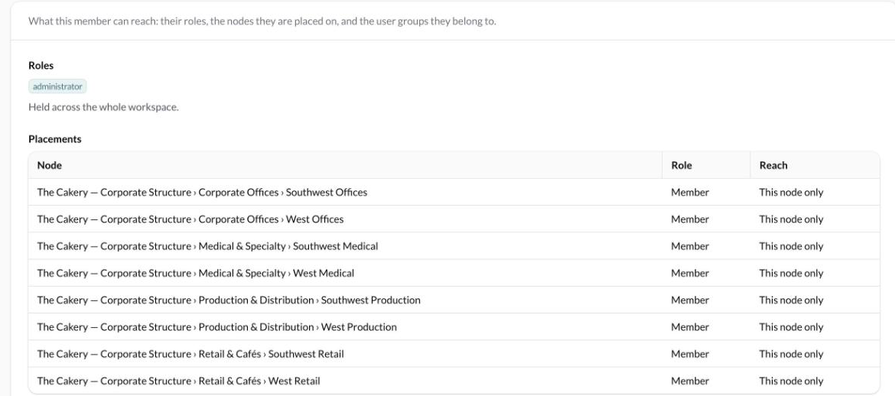The width and height of the screenshot is (895, 396).
Task: Select the Southwest Retail node path
Action: coord(190,354)
